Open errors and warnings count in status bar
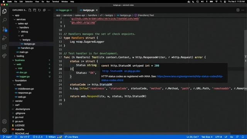 pyautogui.click(x=37, y=137)
